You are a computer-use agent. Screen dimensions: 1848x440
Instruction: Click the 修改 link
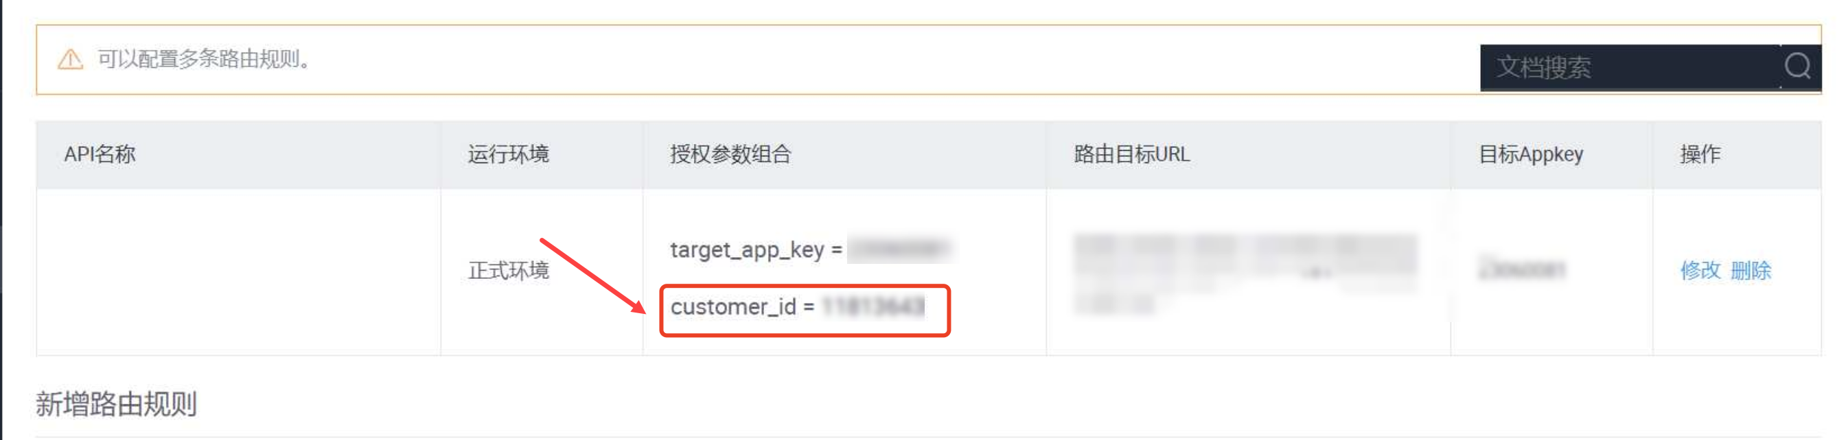[x=1700, y=270]
